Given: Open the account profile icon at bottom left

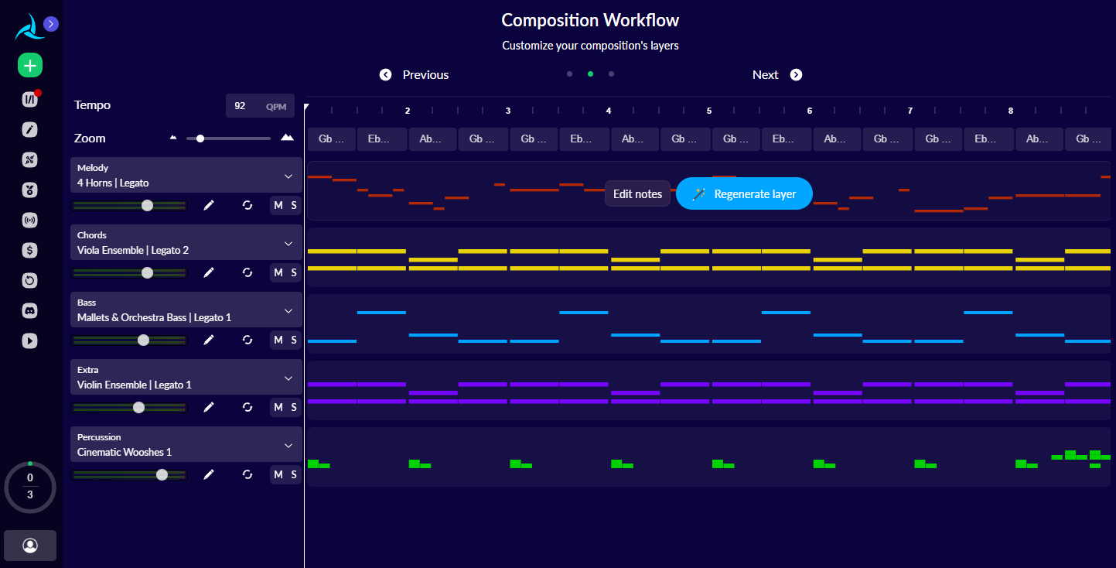Looking at the screenshot, I should (29, 545).
